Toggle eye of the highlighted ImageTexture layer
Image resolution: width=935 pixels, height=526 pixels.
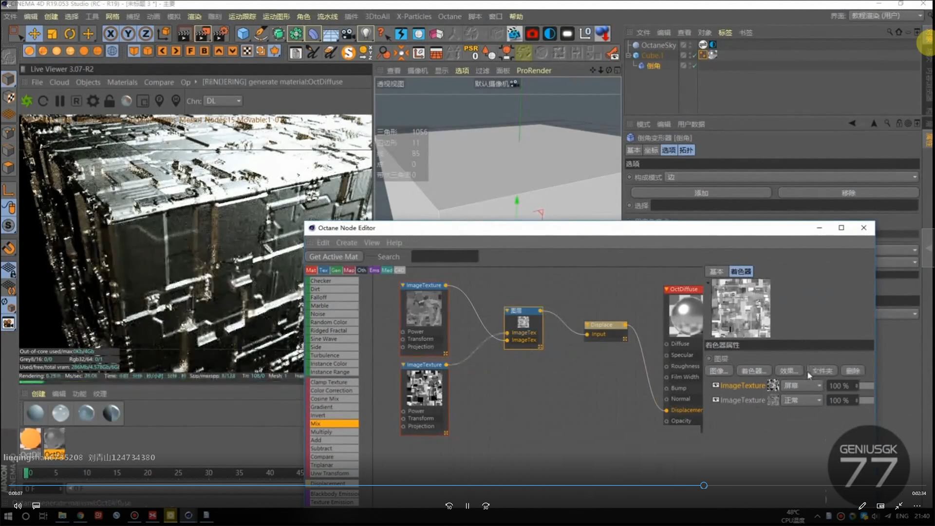point(715,385)
